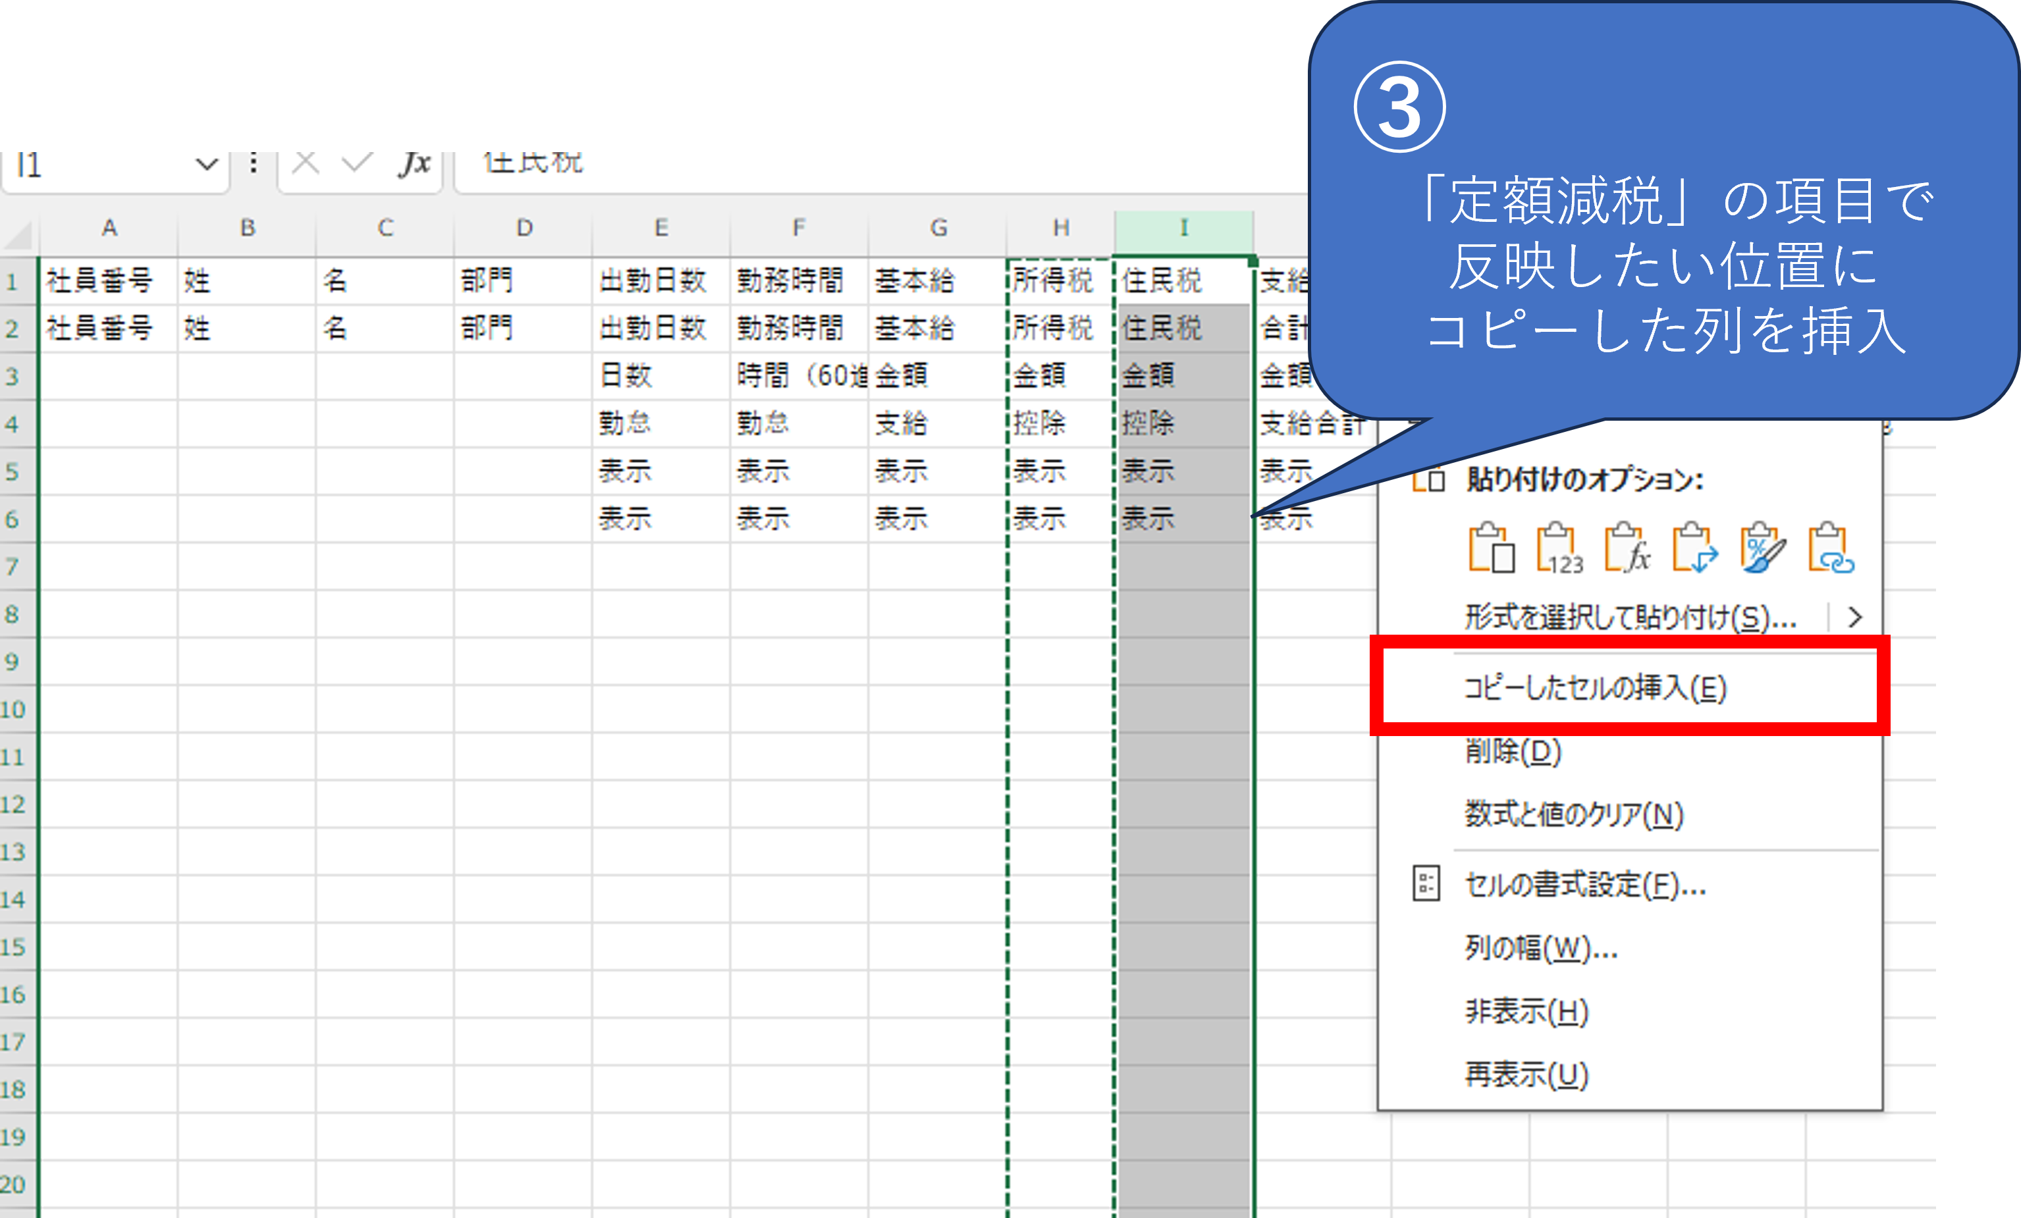Select row 15 header
The image size is (2021, 1218).
point(18,947)
